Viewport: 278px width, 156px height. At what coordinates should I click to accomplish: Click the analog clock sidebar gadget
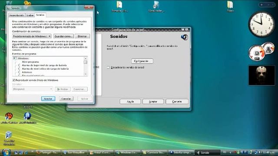261,25
